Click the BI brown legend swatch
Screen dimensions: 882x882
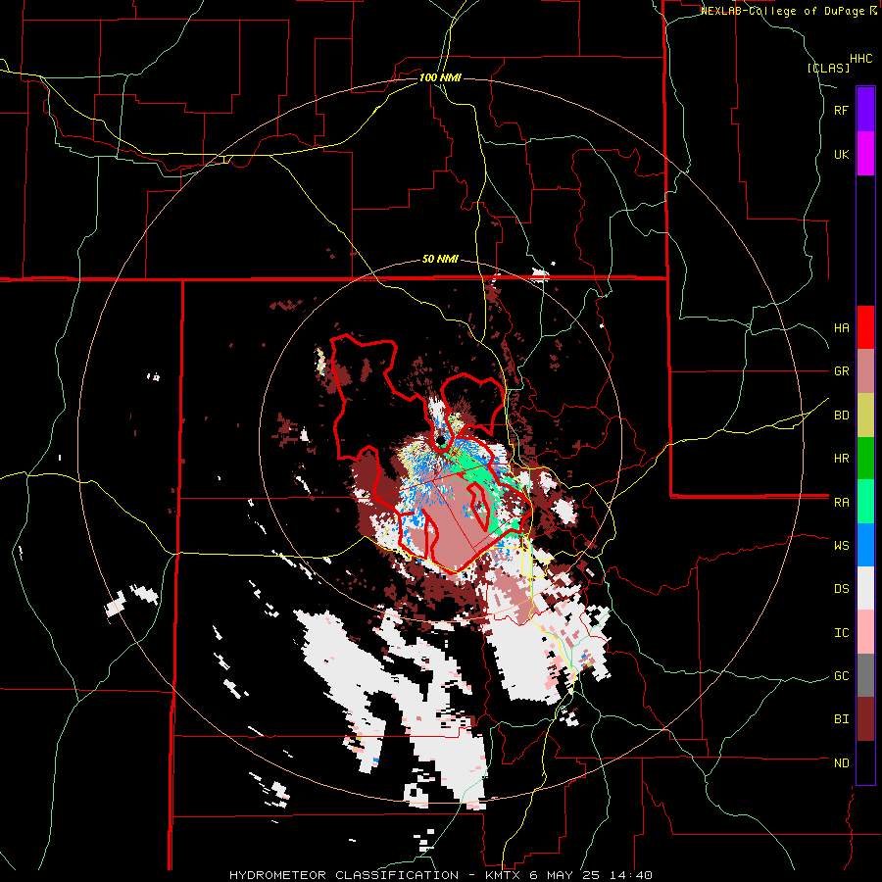pyautogui.click(x=865, y=719)
